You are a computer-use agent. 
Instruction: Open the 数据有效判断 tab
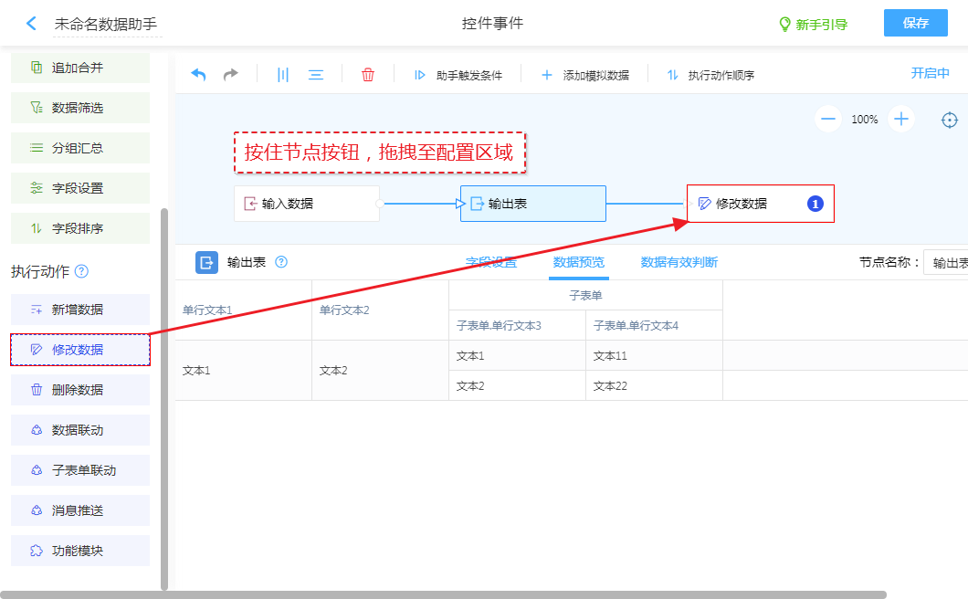[679, 262]
